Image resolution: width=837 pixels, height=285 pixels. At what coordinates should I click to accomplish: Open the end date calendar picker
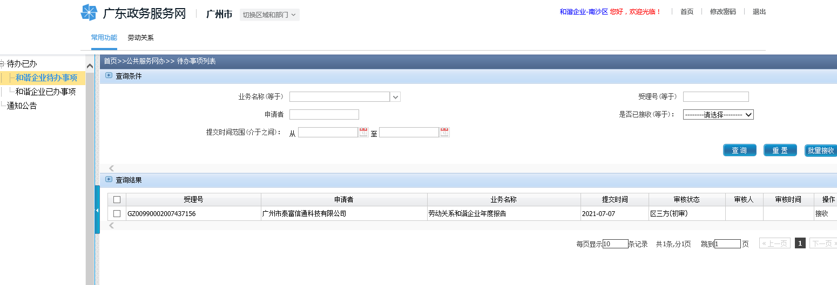tap(444, 132)
